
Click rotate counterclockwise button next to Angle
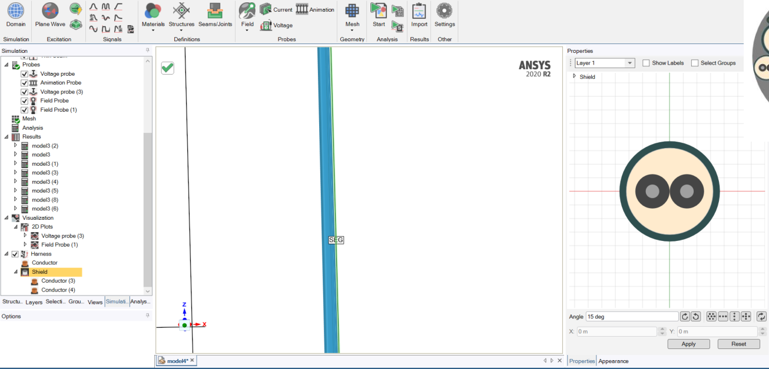click(695, 317)
